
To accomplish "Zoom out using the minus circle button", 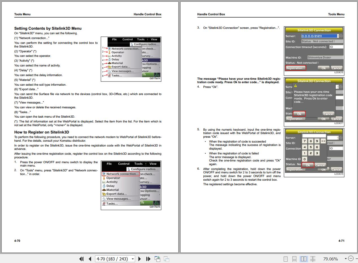I will (351, 258).
